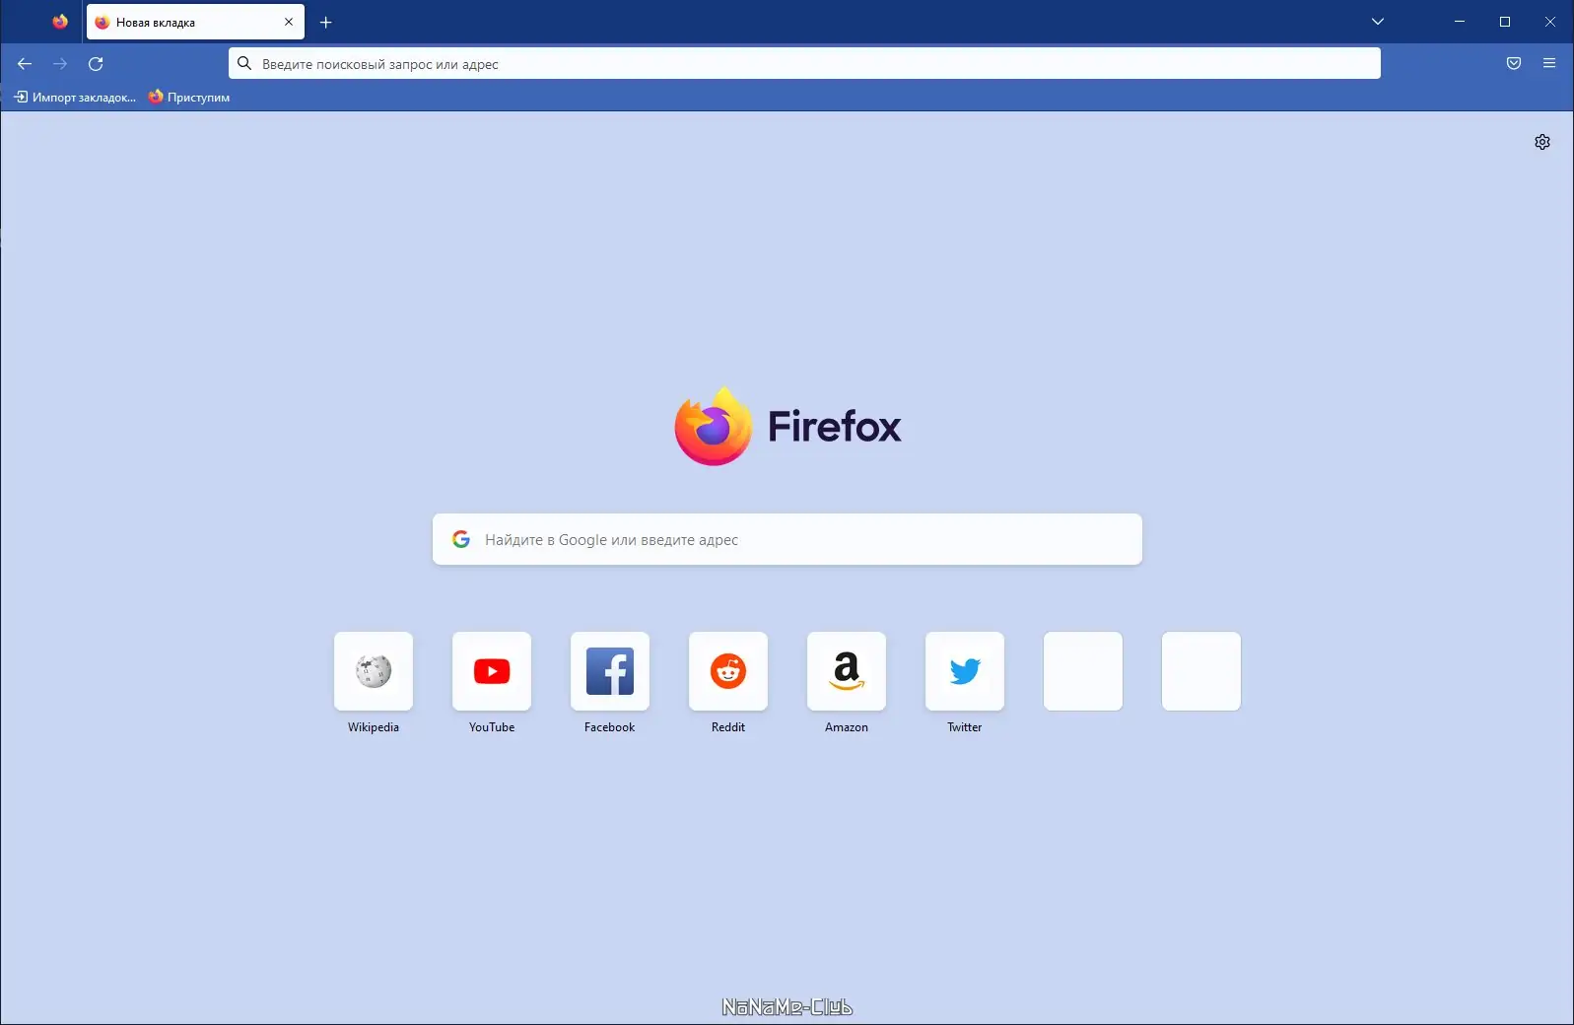The width and height of the screenshot is (1574, 1025).
Task: Click the Firefox icon left of the tab strip
Action: [60, 22]
